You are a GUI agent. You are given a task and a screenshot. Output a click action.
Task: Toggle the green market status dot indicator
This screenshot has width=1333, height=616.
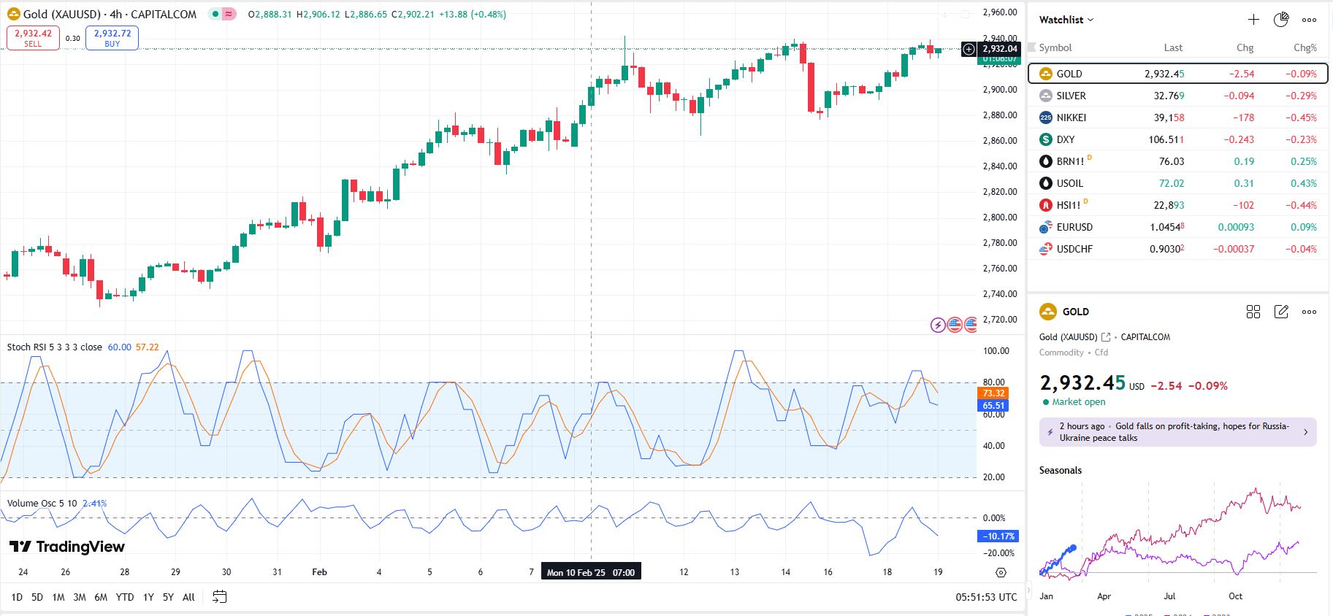(215, 14)
